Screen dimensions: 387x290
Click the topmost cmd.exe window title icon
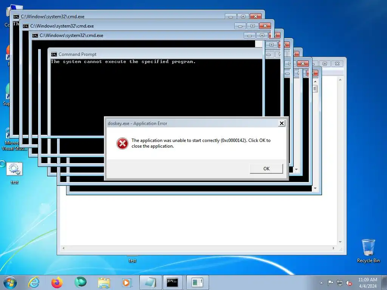(x=16, y=17)
